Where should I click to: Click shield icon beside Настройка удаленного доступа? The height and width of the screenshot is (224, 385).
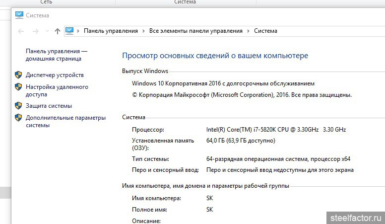(x=18, y=86)
